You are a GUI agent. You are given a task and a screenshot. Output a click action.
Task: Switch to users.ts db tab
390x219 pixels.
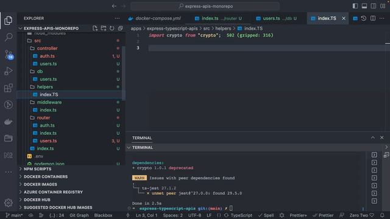(276, 18)
